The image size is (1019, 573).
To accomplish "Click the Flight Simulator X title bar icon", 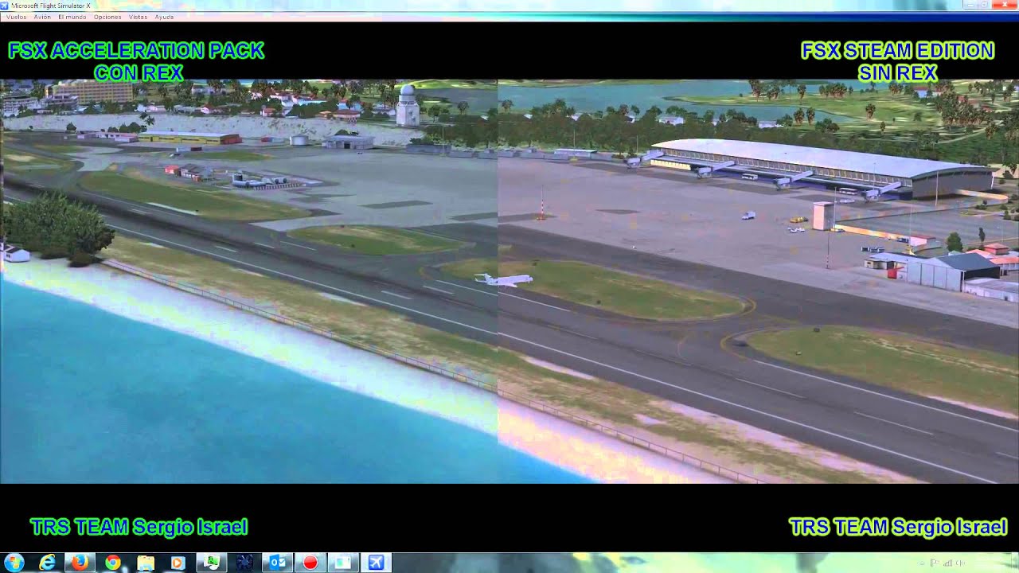I will click(x=6, y=6).
